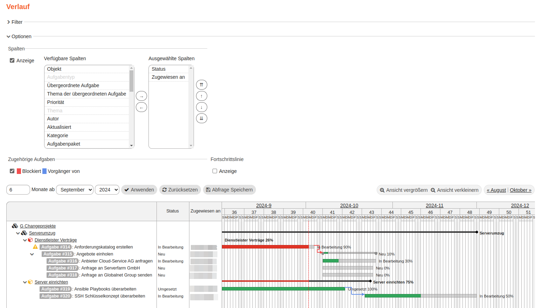543x308 pixels.
Task: Click the months count input field
Action: tap(18, 190)
